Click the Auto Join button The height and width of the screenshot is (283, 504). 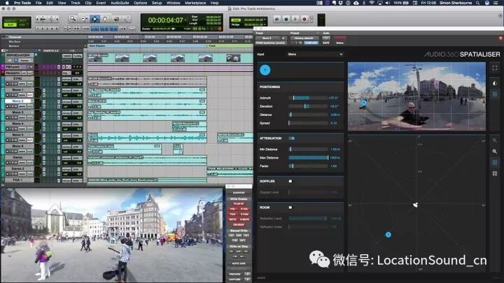coord(239,263)
